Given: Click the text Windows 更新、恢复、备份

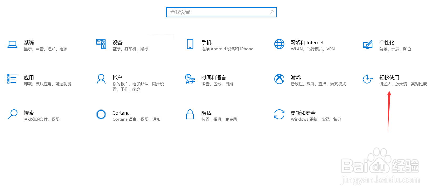Looking at the screenshot, I should click(316, 119).
